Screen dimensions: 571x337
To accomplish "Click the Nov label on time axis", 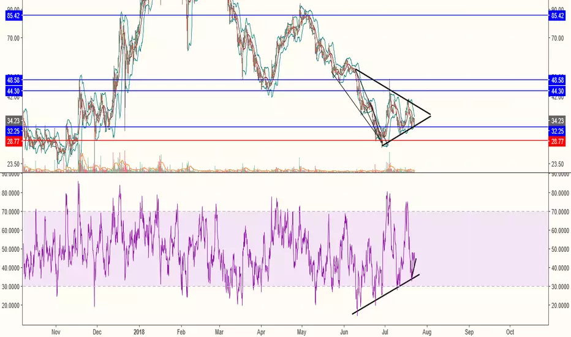I will pos(56,332).
